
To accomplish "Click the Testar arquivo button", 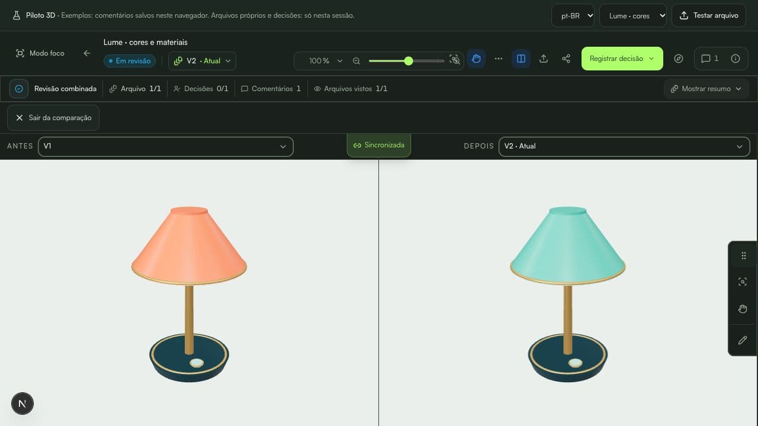I will (x=709, y=15).
